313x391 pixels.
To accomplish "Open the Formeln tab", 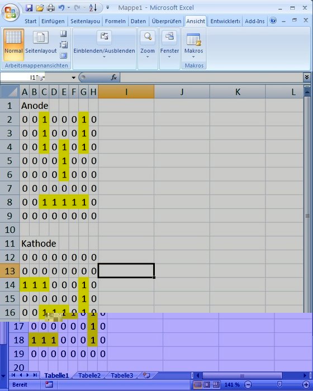I will click(x=115, y=21).
